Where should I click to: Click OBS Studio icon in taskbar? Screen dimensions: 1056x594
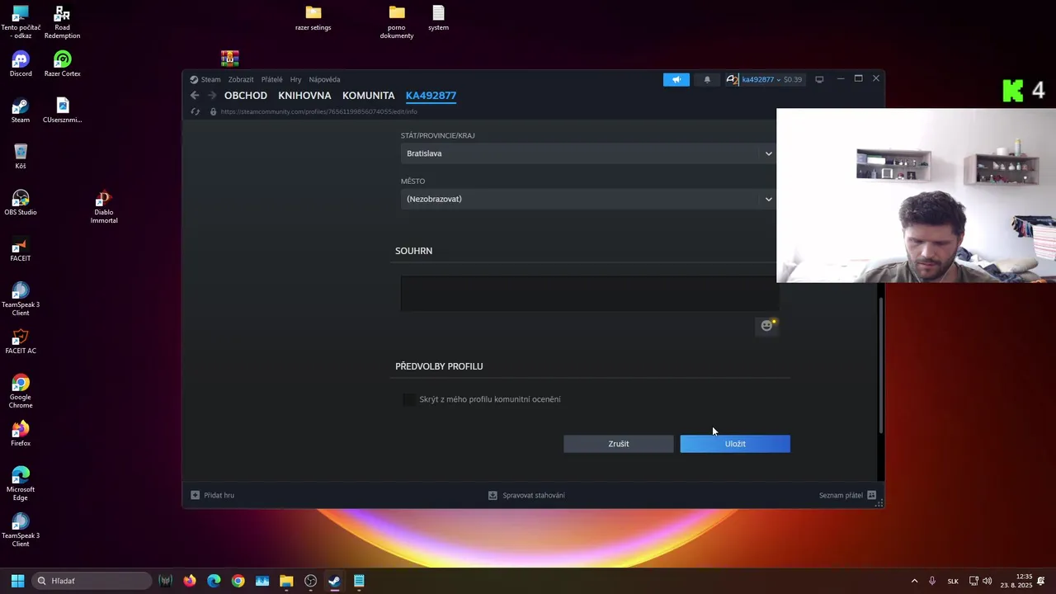pos(310,581)
